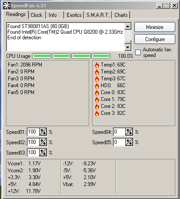Click the log scroll up arrow
The height and width of the screenshot is (199, 180).
tap(128, 26)
